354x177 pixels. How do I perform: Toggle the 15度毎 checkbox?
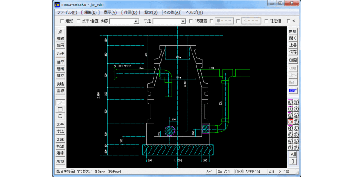[x=191, y=21]
